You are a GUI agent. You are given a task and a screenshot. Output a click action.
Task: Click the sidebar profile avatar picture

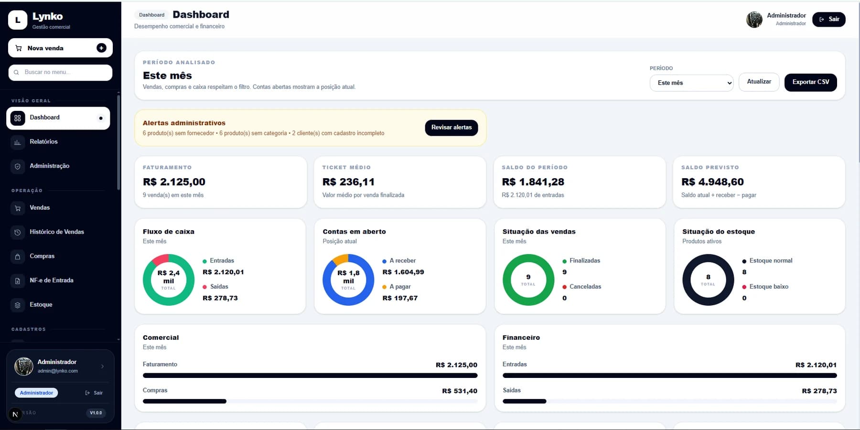point(23,366)
